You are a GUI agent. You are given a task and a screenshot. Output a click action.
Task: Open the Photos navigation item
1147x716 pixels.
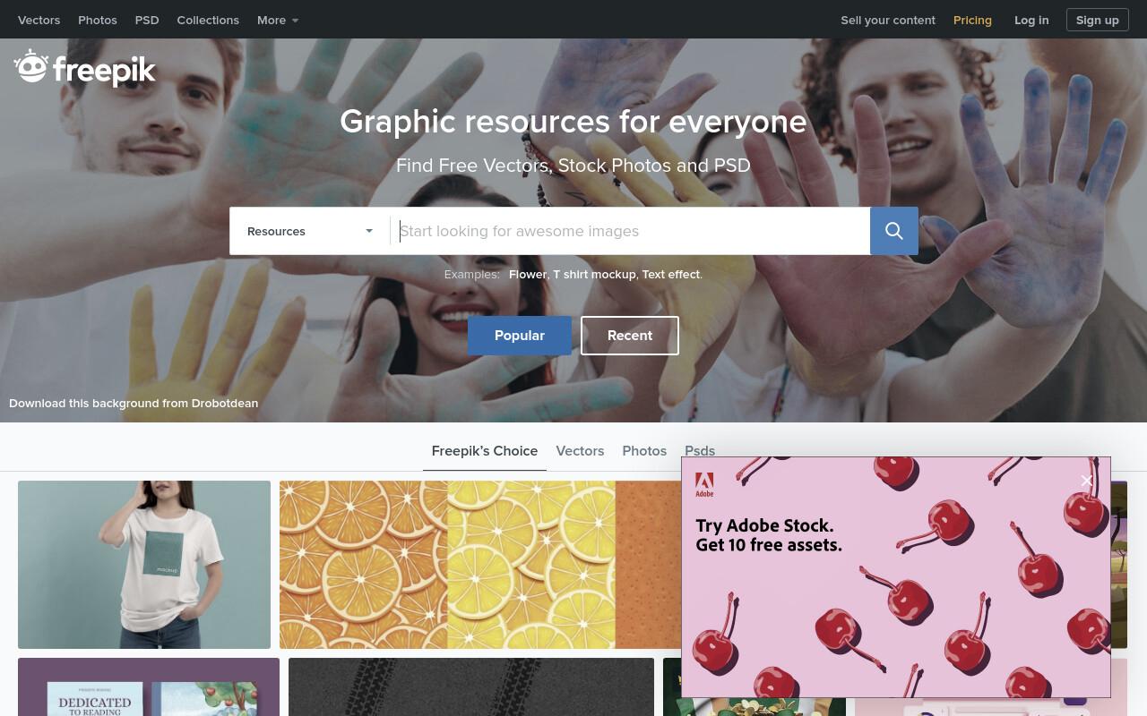pyautogui.click(x=98, y=20)
